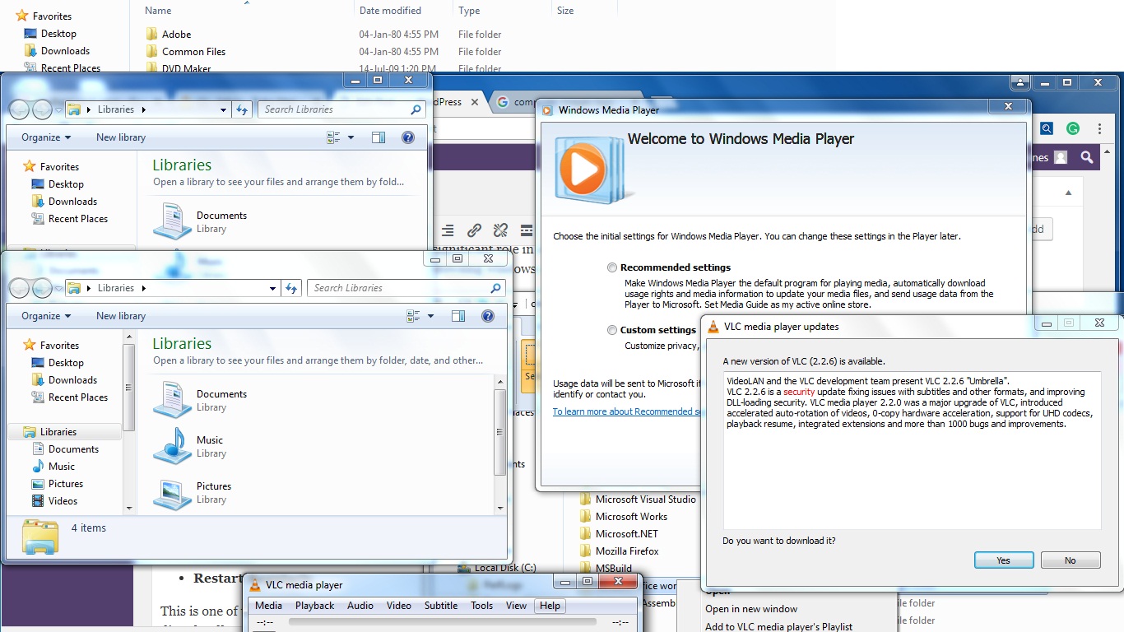The image size is (1124, 632).
Task: Show the preview pane in front Libraries window
Action: click(x=458, y=316)
